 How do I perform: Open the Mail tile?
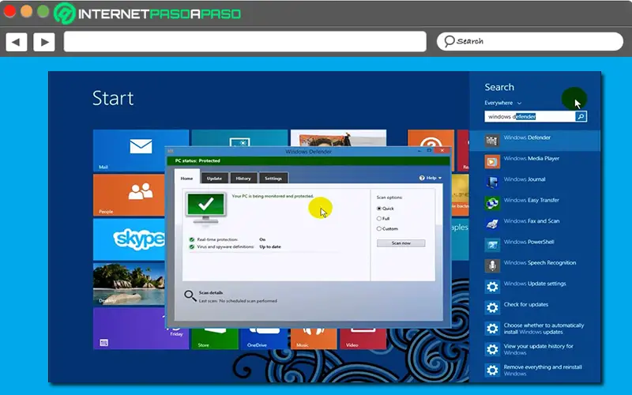point(141,151)
